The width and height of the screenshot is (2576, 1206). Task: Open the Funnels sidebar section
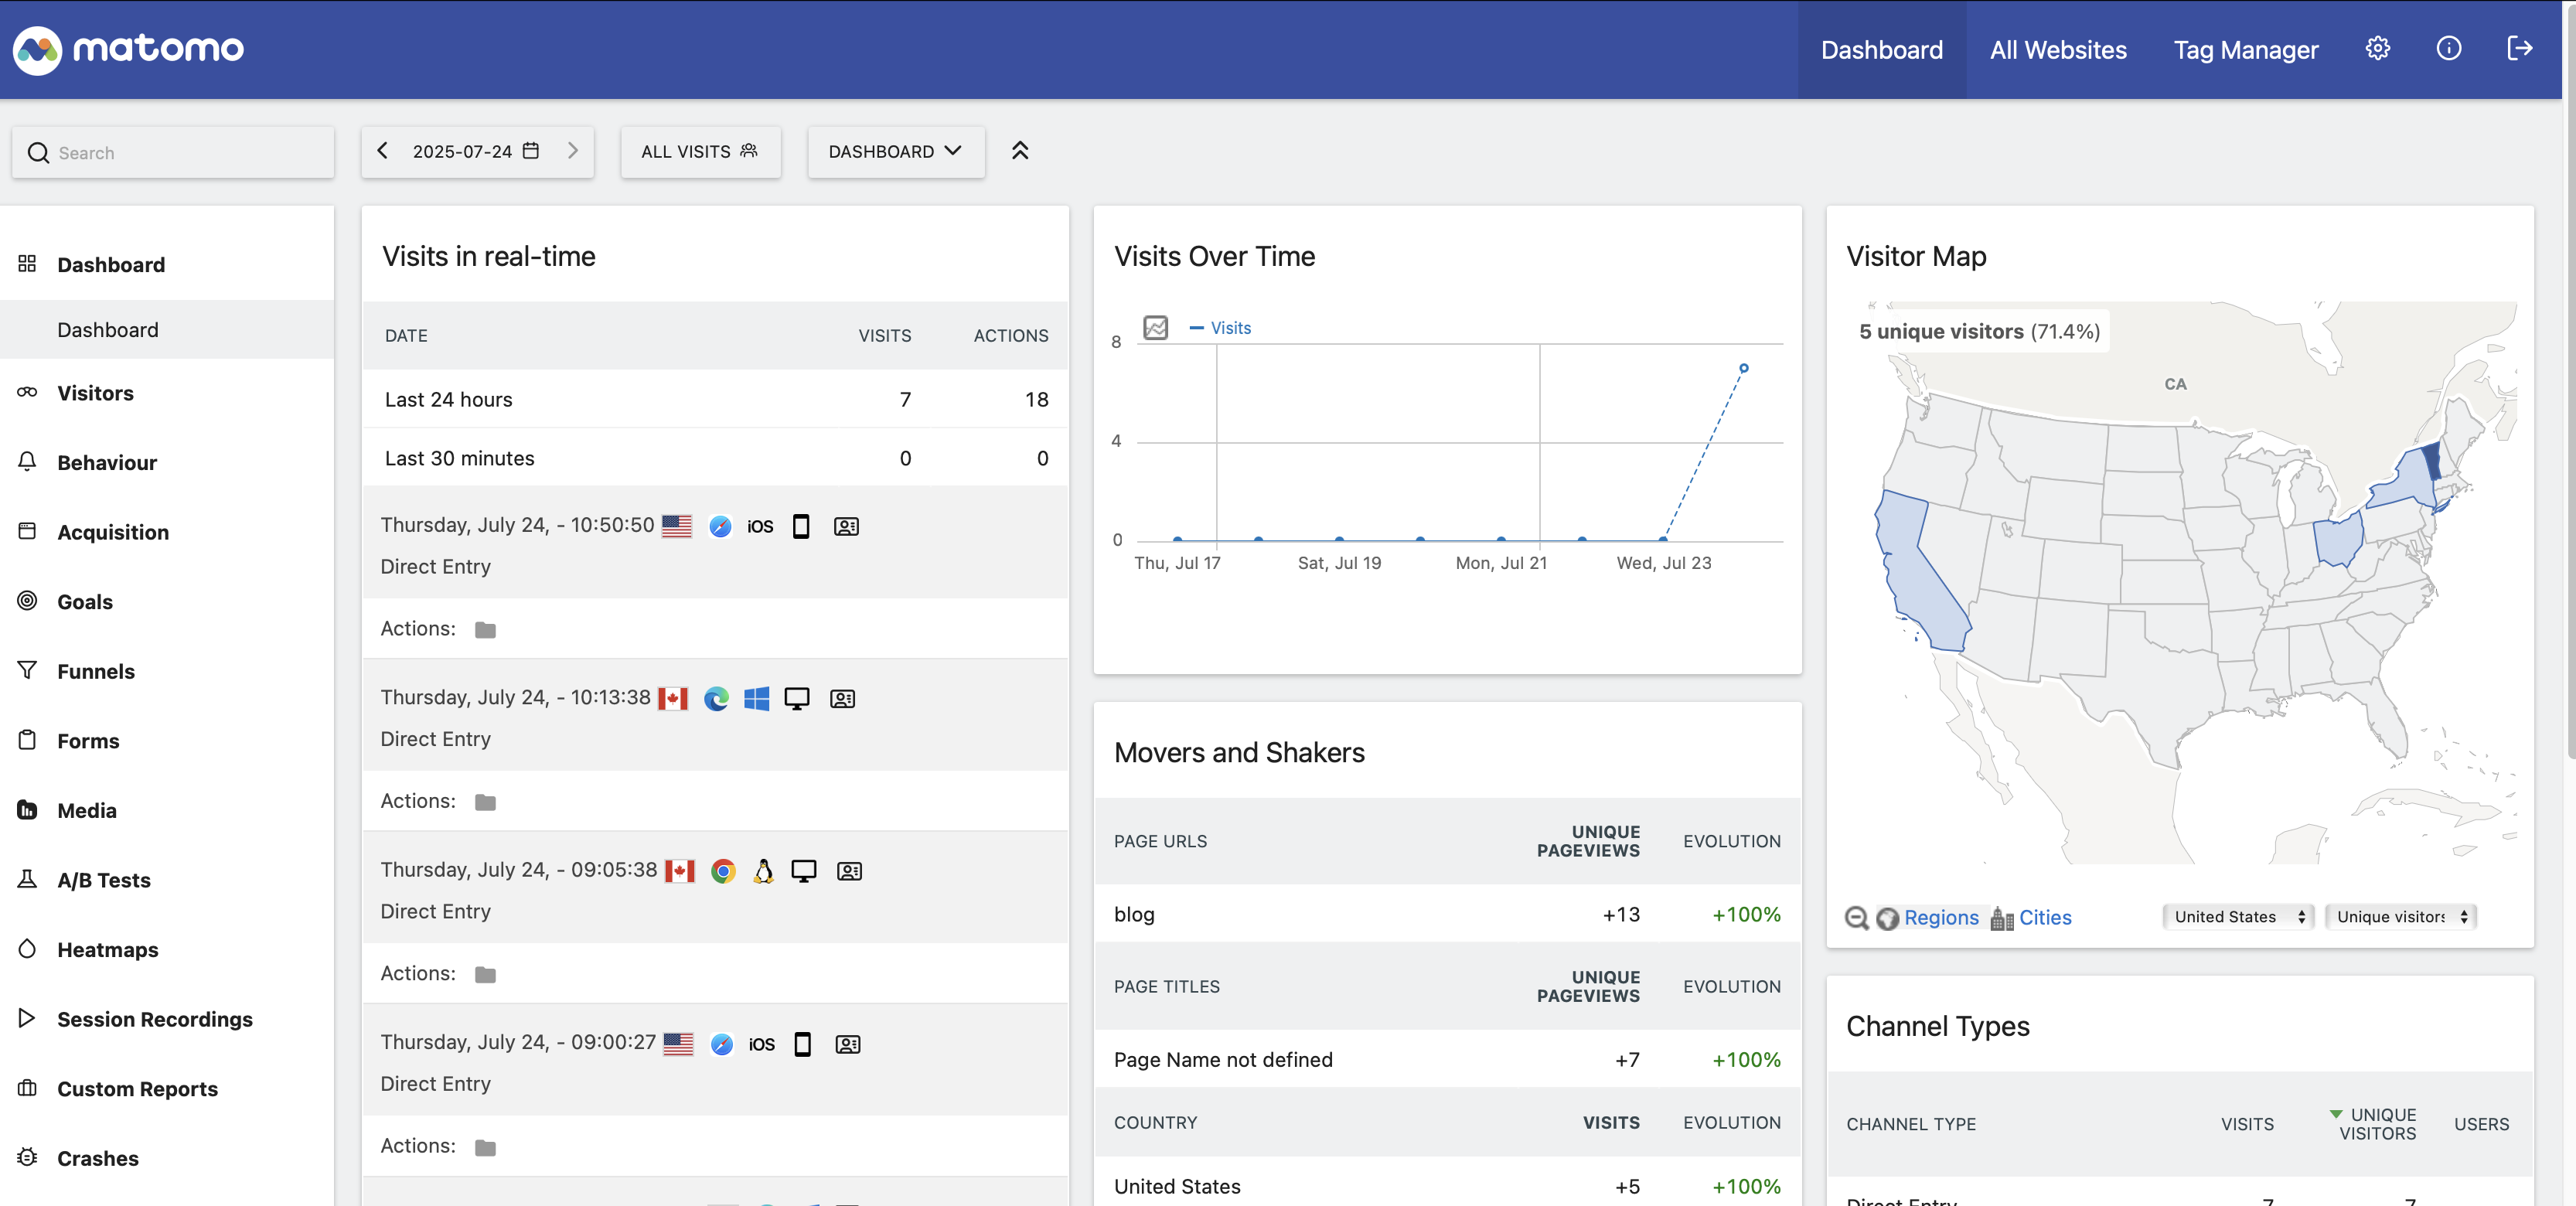(96, 671)
